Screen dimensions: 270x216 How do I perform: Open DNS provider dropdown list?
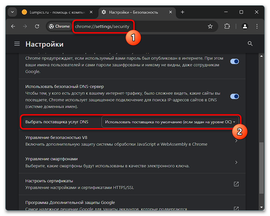point(170,122)
